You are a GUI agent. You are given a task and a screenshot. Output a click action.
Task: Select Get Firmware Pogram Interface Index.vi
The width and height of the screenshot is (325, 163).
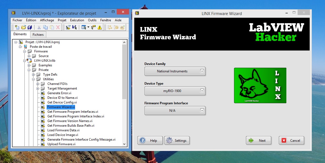tap(76, 116)
